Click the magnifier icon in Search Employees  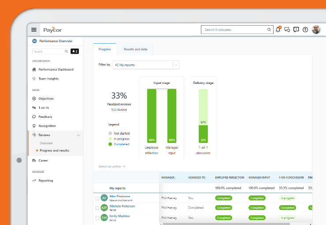[x=269, y=30]
